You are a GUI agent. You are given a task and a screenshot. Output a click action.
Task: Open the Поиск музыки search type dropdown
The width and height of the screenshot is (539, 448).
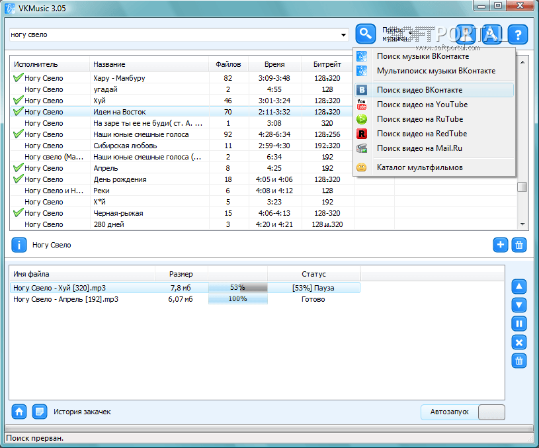[396, 34]
